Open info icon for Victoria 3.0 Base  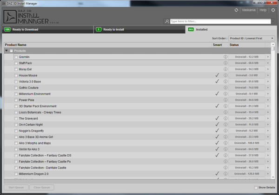click(x=226, y=82)
